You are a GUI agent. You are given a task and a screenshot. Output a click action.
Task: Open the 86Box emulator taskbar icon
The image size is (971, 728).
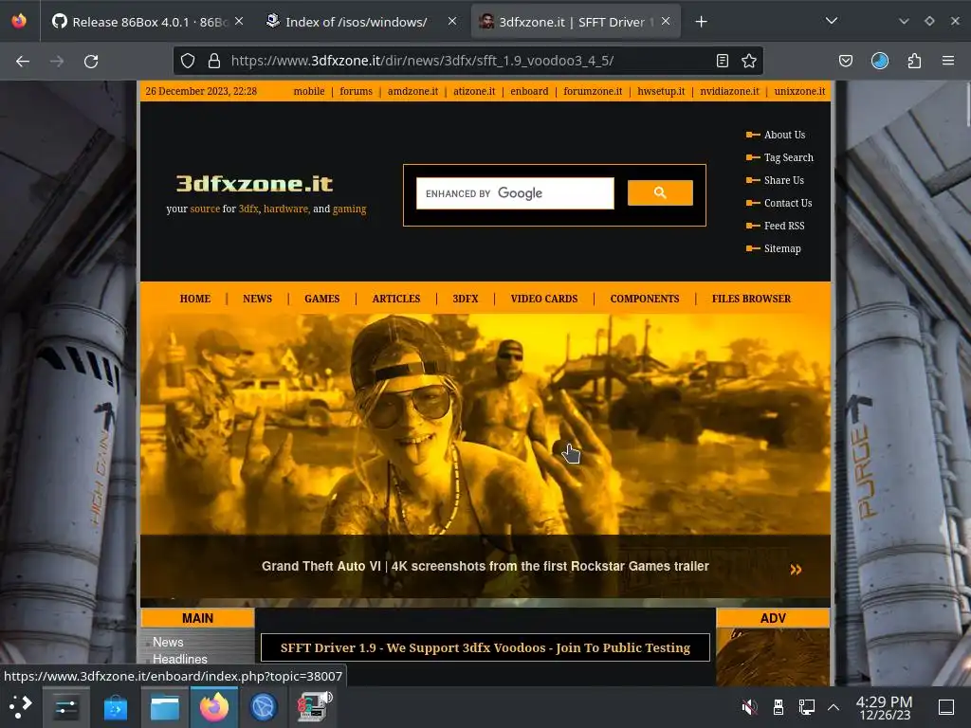click(x=315, y=707)
